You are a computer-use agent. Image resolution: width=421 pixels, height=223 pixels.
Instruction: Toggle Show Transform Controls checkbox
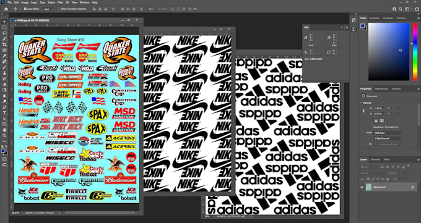[59, 9]
